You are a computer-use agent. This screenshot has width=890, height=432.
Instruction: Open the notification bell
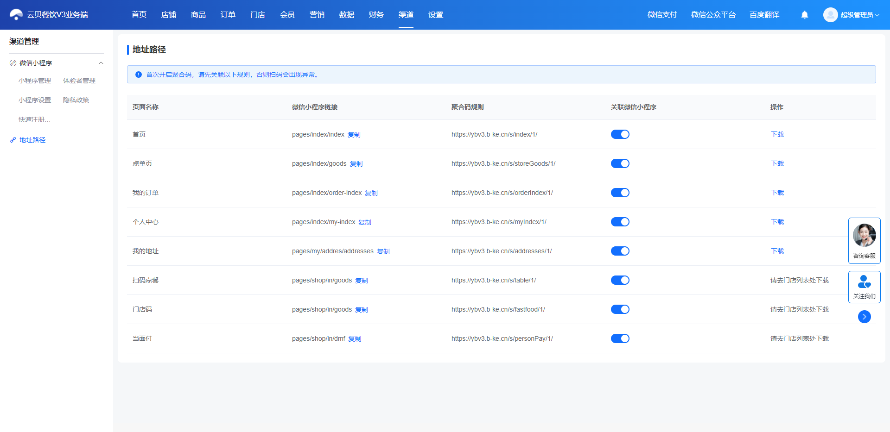point(805,15)
